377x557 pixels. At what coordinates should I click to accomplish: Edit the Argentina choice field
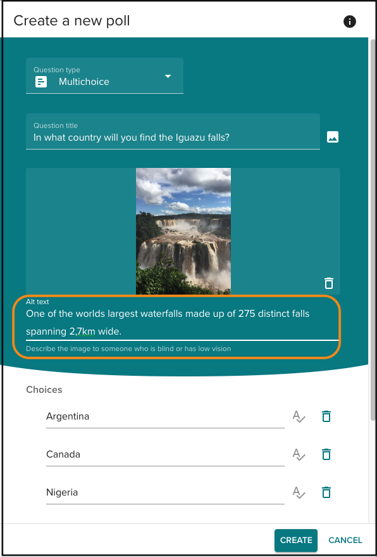coord(165,416)
